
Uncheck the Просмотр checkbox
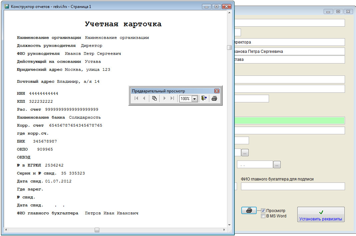263,211
